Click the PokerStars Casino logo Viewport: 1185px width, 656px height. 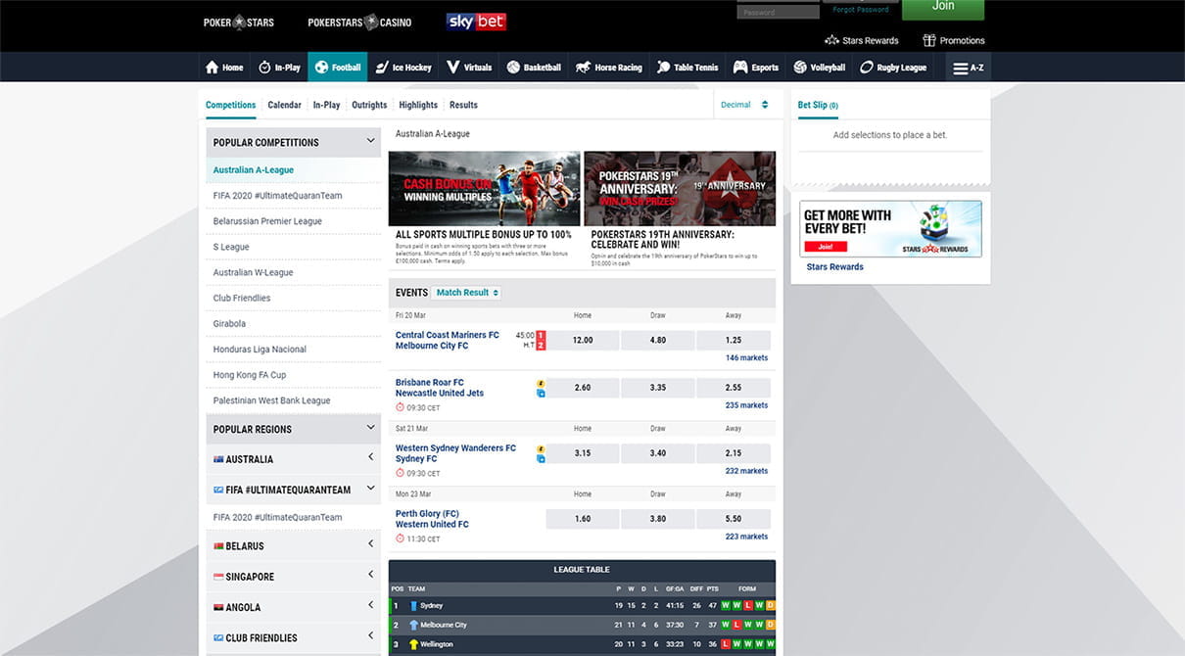[x=359, y=22]
